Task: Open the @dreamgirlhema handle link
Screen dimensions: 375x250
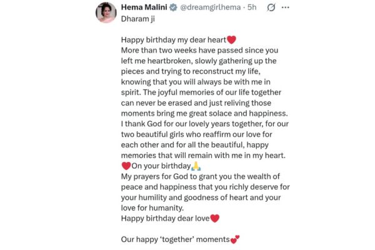Action: (x=214, y=7)
